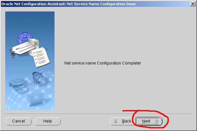Click the dialog title bar text
Image resolution: width=197 pixels, height=131 pixels.
tap(69, 4)
